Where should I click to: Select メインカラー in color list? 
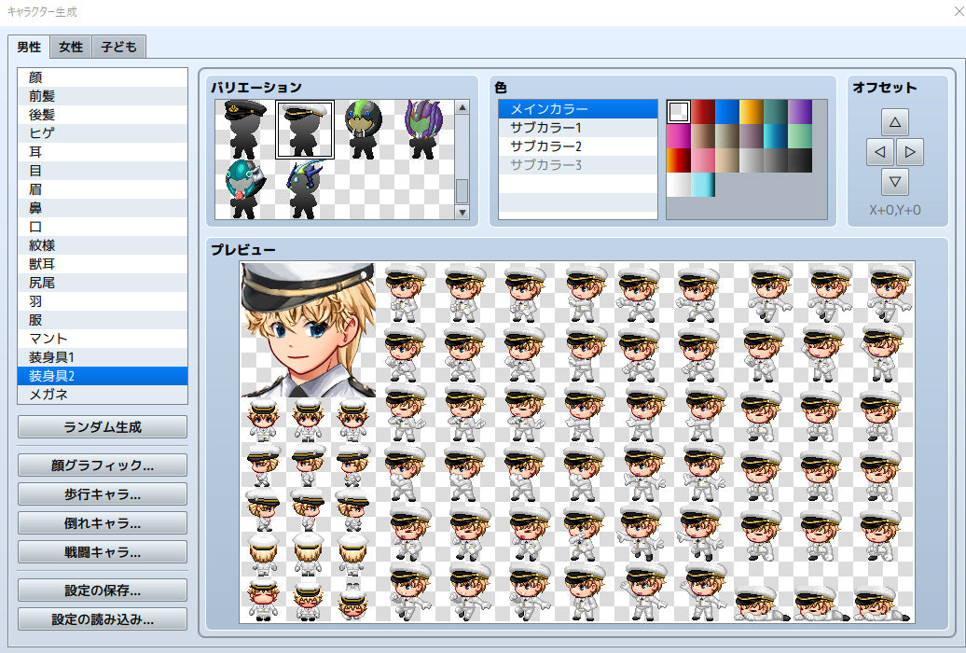pos(578,109)
